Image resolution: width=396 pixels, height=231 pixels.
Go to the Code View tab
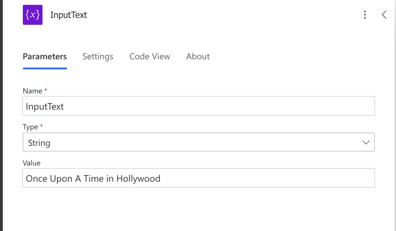tap(150, 56)
